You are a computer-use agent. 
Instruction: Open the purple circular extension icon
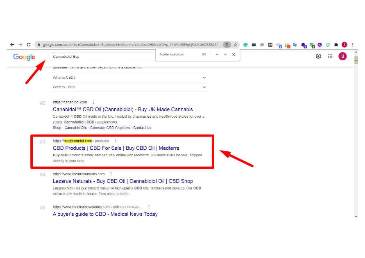[x=320, y=45]
